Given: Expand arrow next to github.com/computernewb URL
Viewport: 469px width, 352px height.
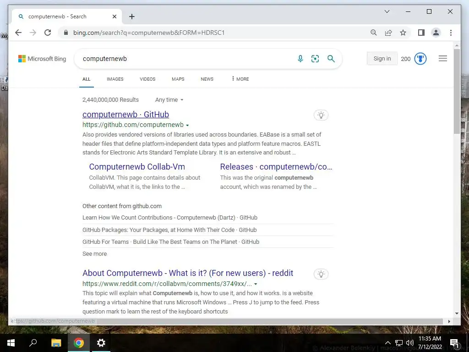Looking at the screenshot, I should pos(187,125).
